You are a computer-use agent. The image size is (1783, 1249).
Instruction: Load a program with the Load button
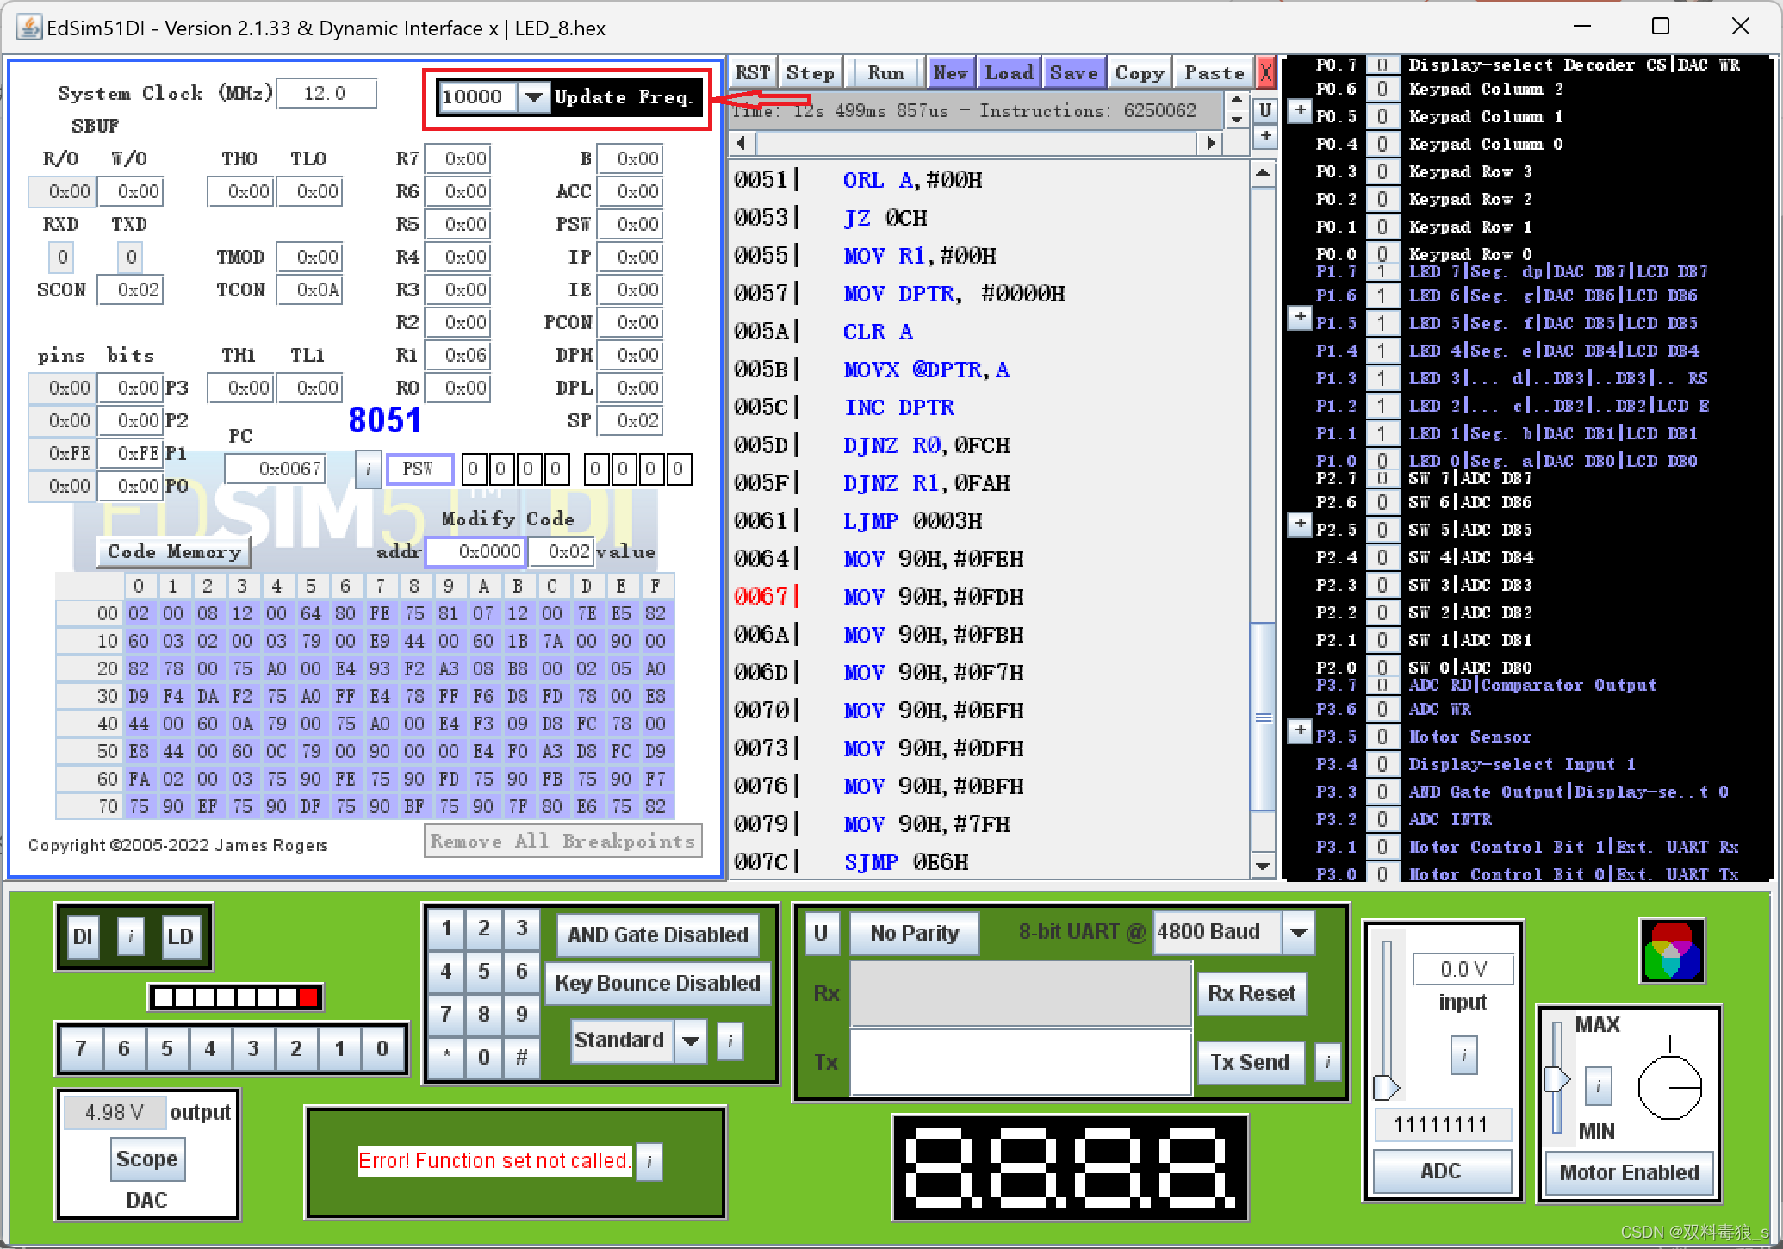(1010, 73)
